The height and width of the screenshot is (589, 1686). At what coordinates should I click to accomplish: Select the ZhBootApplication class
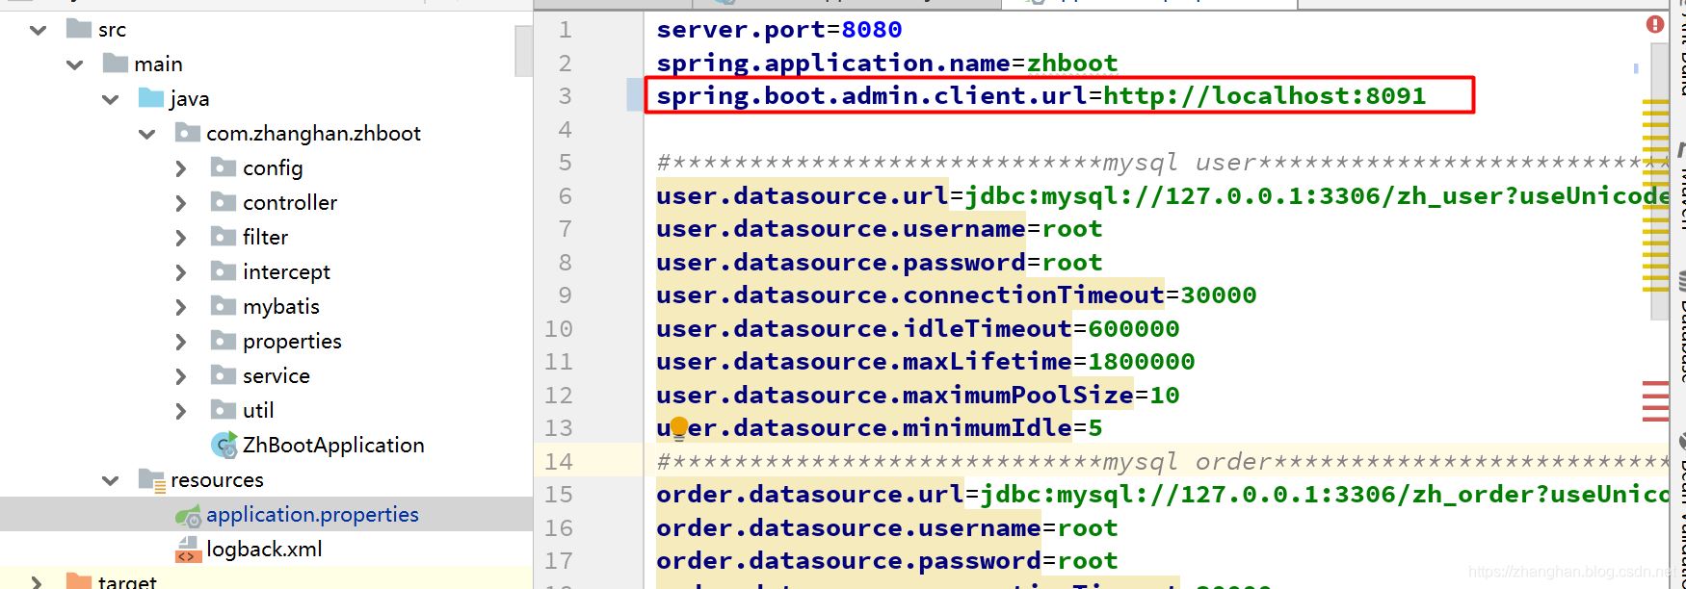pyautogui.click(x=332, y=445)
